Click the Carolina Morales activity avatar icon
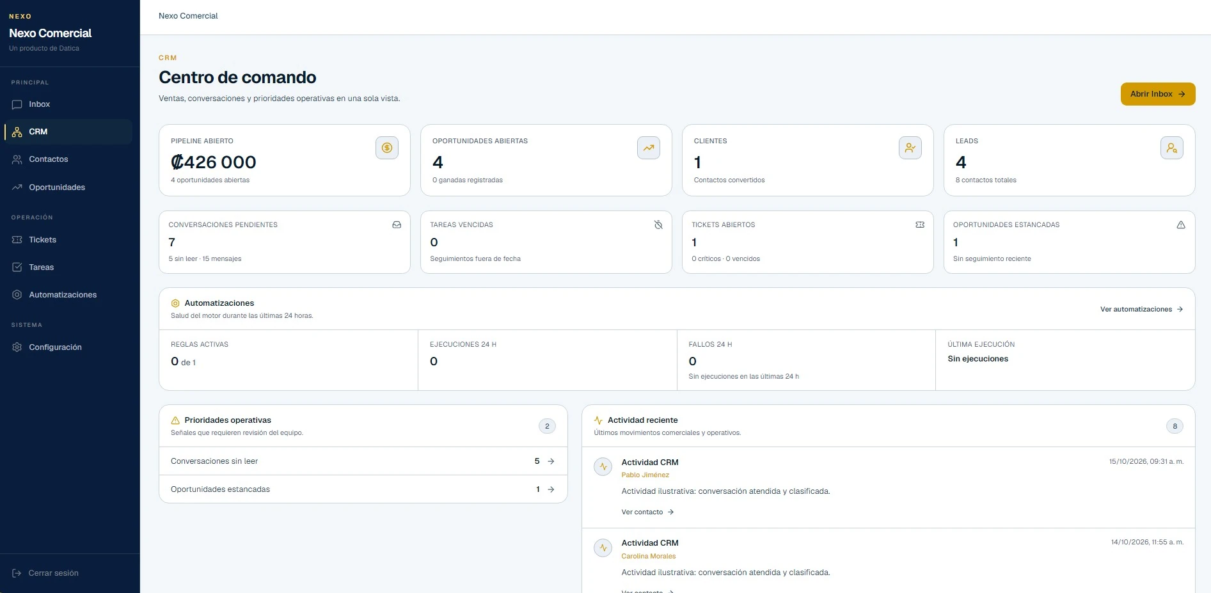This screenshot has height=593, width=1211. click(603, 548)
